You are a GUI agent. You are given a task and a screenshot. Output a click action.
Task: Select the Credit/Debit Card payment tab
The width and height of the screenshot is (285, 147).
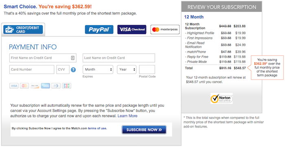(23, 30)
